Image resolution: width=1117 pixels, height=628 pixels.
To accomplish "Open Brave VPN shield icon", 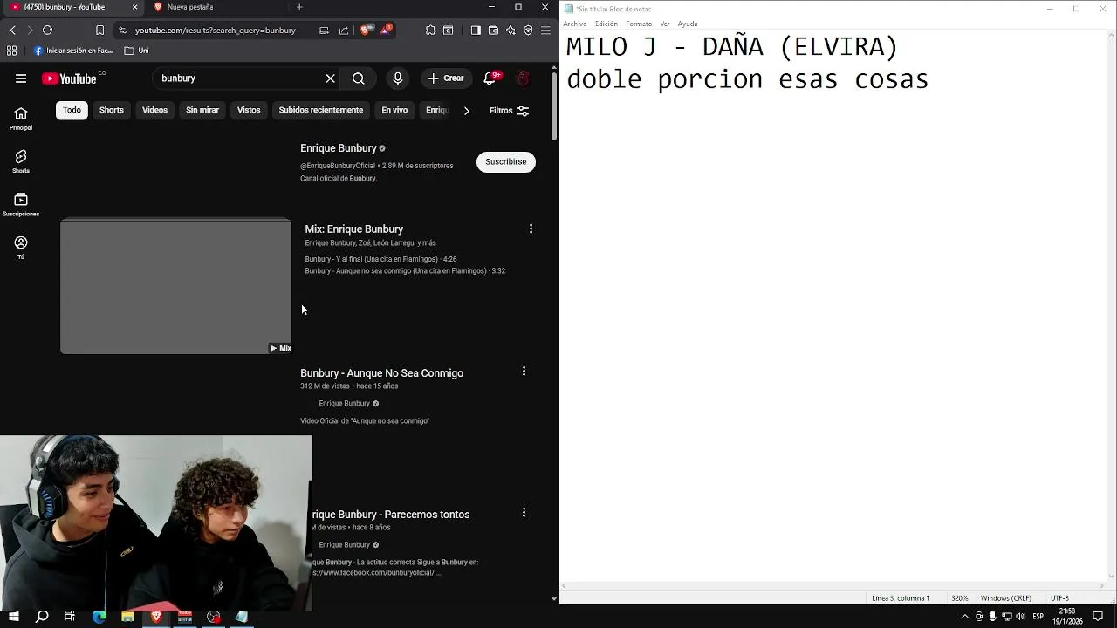I will tap(528, 30).
